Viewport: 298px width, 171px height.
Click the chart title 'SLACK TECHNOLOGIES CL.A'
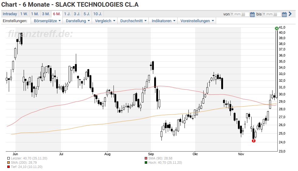(97, 5)
